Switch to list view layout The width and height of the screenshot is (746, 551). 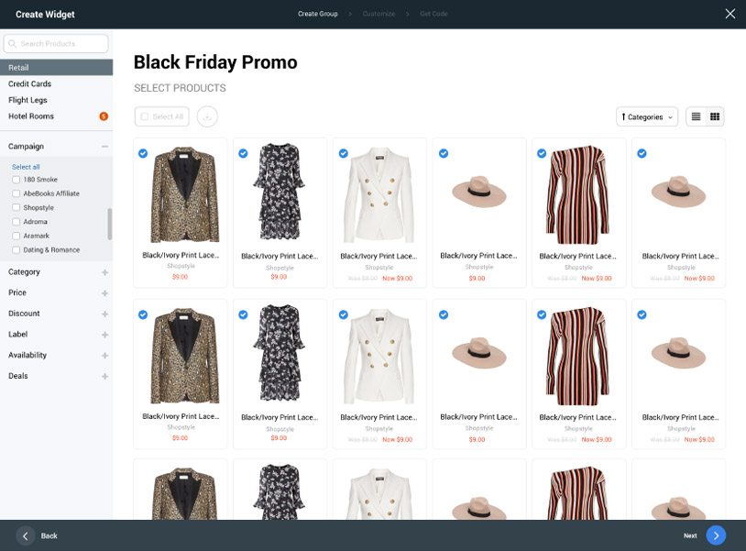[x=697, y=116]
